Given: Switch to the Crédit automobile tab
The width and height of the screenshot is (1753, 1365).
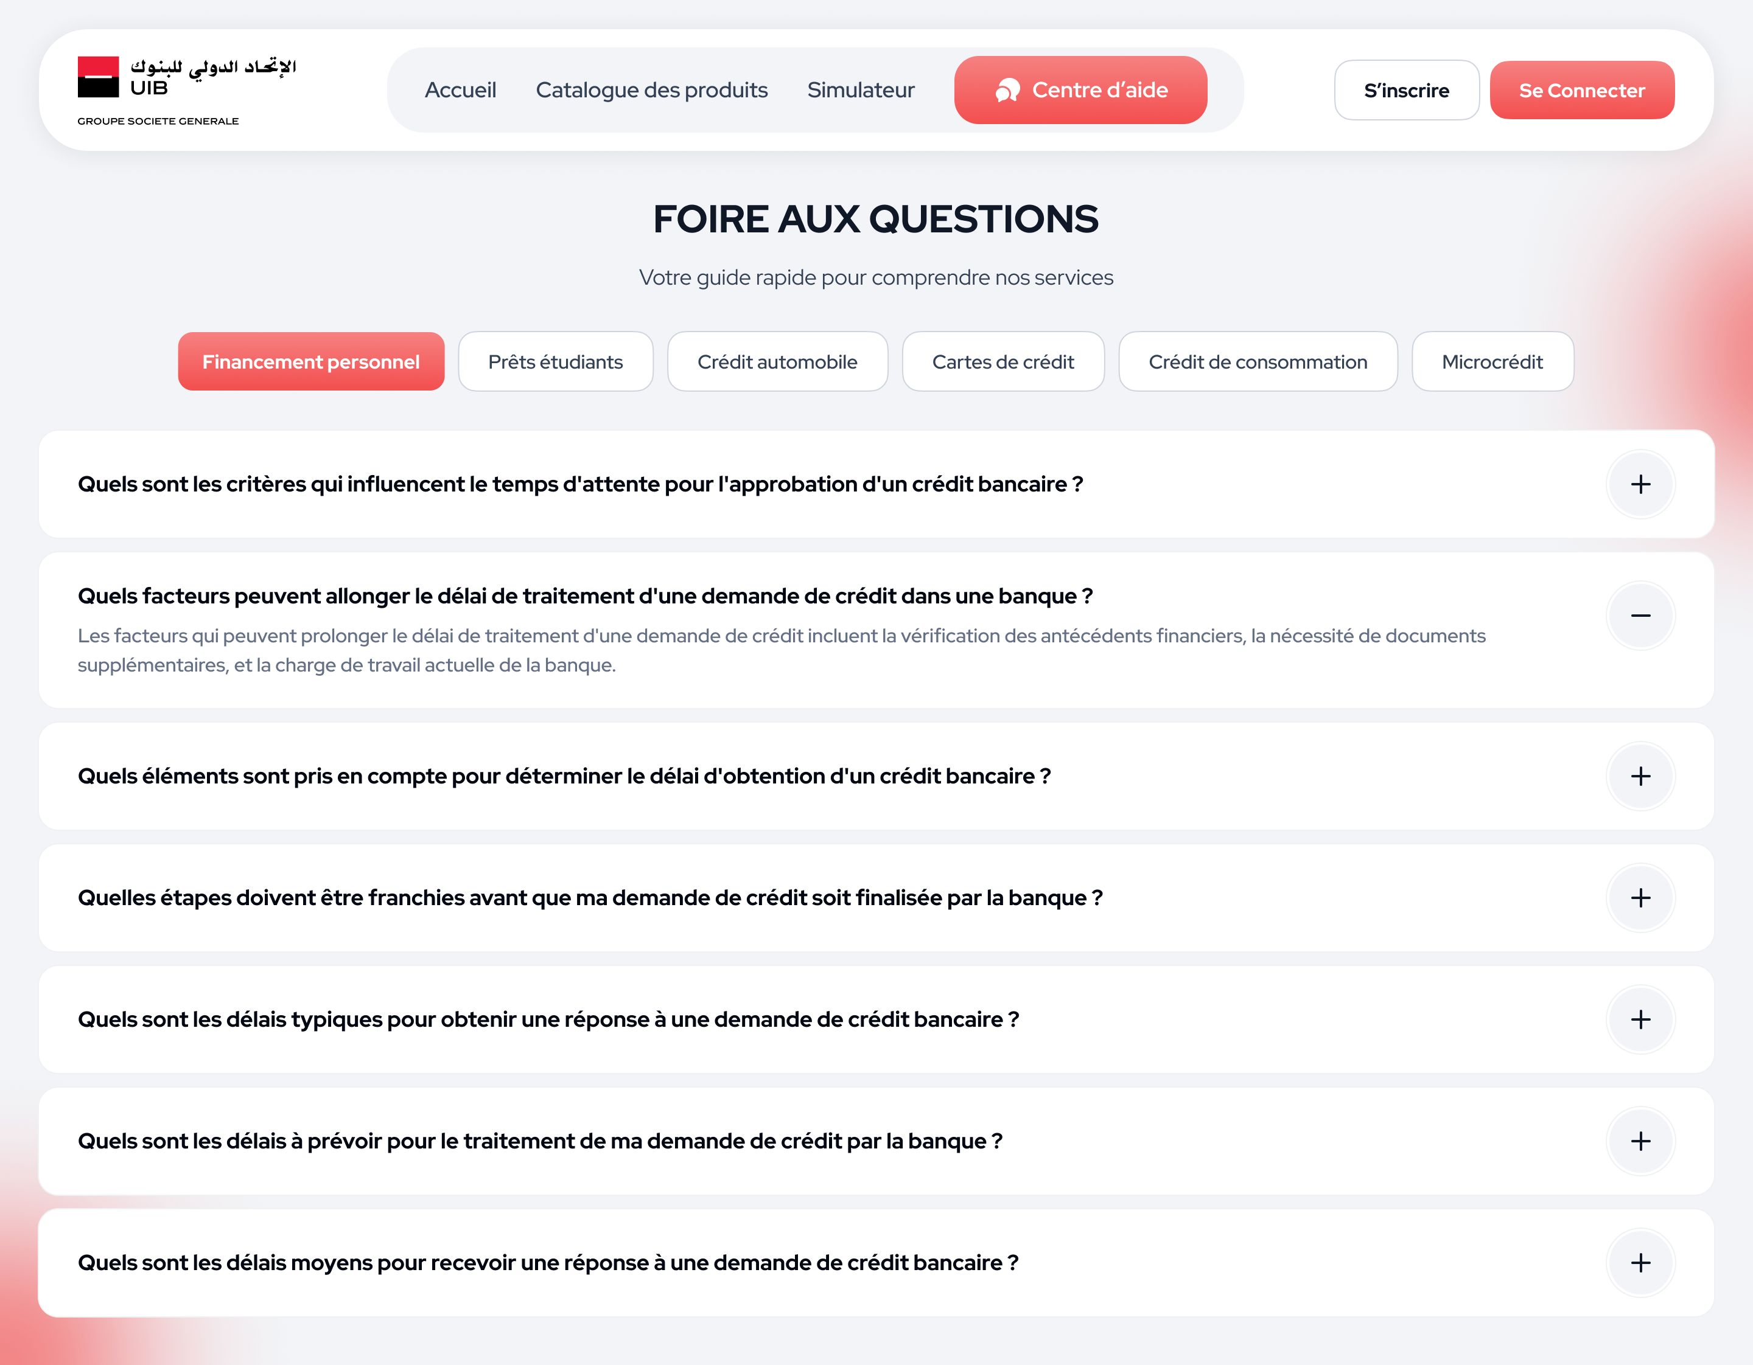Looking at the screenshot, I should [777, 362].
